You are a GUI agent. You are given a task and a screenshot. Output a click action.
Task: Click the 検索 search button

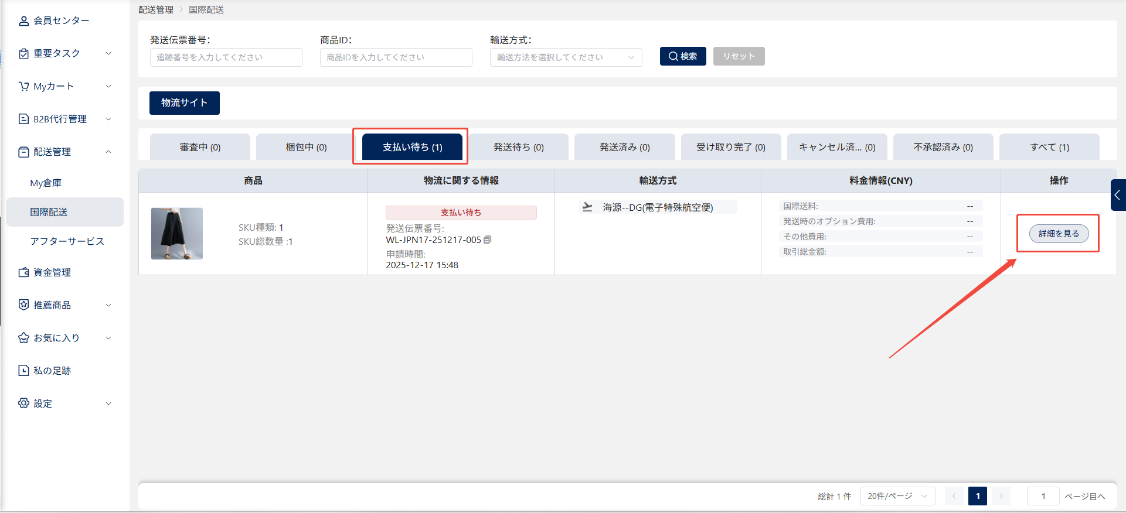coord(683,56)
